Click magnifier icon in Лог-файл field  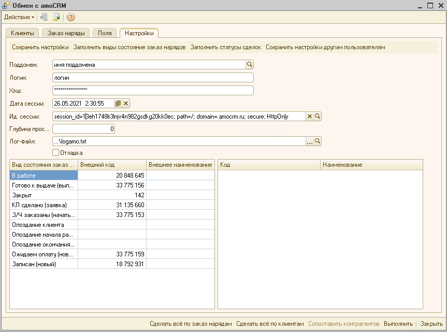[318, 141]
